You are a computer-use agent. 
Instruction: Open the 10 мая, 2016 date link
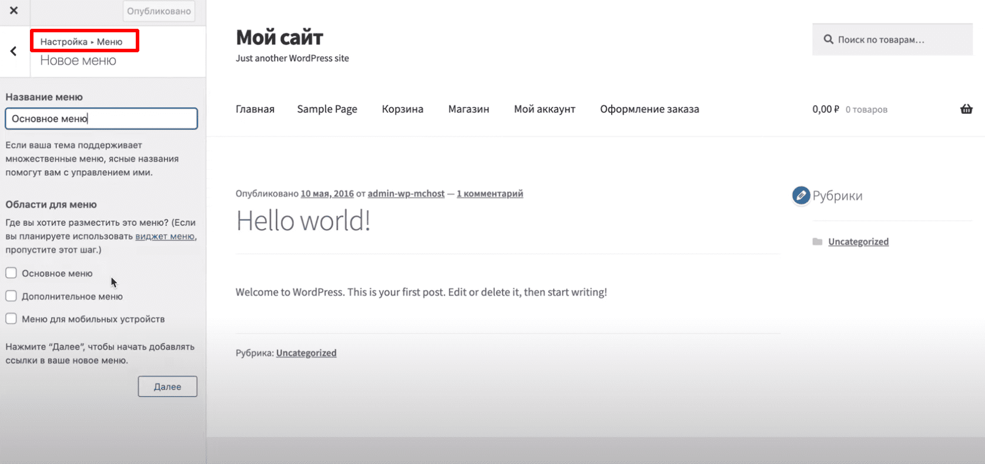point(327,193)
